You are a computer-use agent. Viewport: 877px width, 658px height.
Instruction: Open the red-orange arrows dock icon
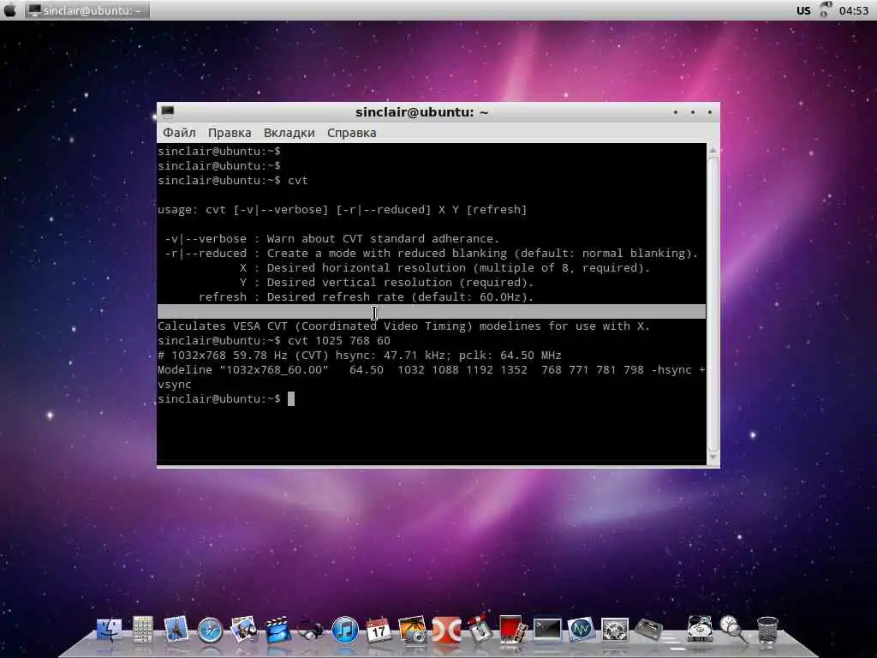(x=446, y=630)
